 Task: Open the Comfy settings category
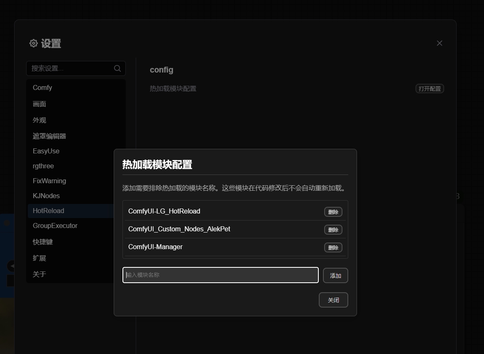pyautogui.click(x=76, y=87)
